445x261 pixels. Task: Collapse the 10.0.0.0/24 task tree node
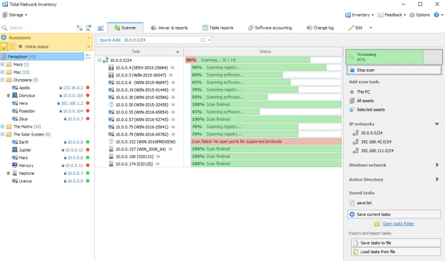(x=100, y=60)
